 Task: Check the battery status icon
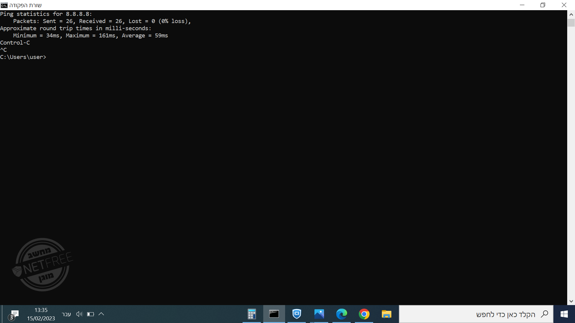[x=90, y=314]
